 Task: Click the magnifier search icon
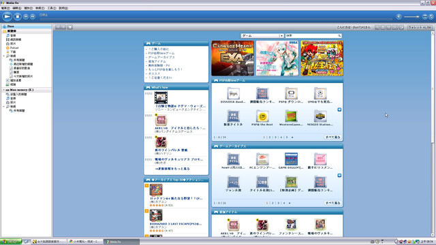tap(339, 36)
